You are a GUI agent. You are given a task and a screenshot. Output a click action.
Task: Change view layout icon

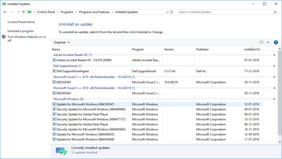point(262,42)
